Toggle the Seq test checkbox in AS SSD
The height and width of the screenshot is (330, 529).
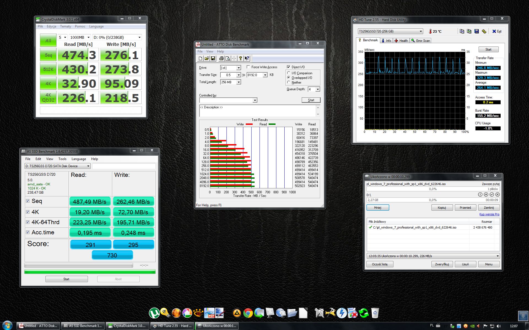click(28, 201)
